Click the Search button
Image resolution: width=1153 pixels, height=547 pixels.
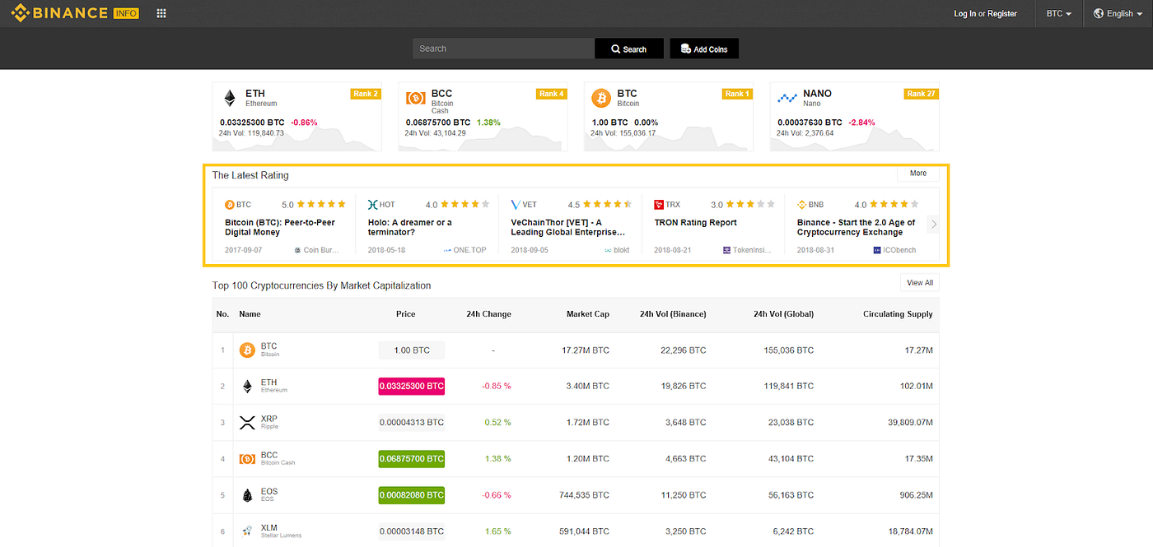pos(629,48)
